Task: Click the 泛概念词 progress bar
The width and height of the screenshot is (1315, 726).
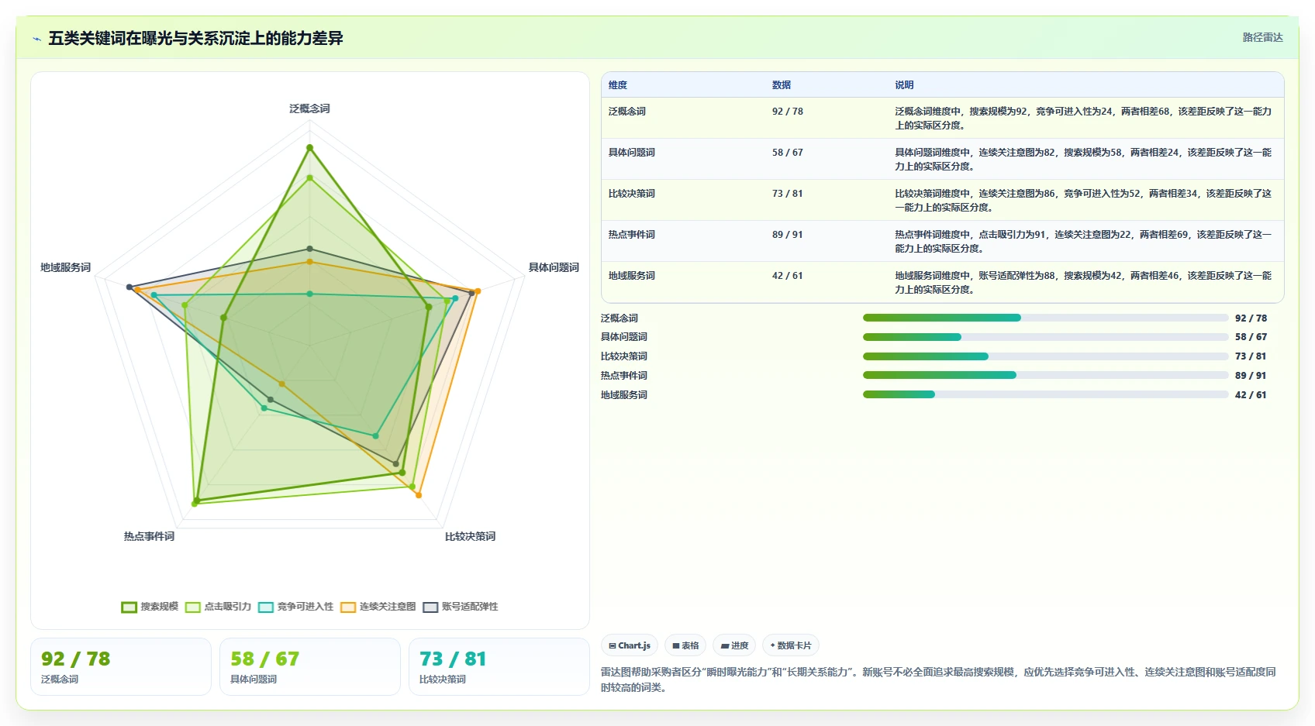Action: click(x=1046, y=318)
